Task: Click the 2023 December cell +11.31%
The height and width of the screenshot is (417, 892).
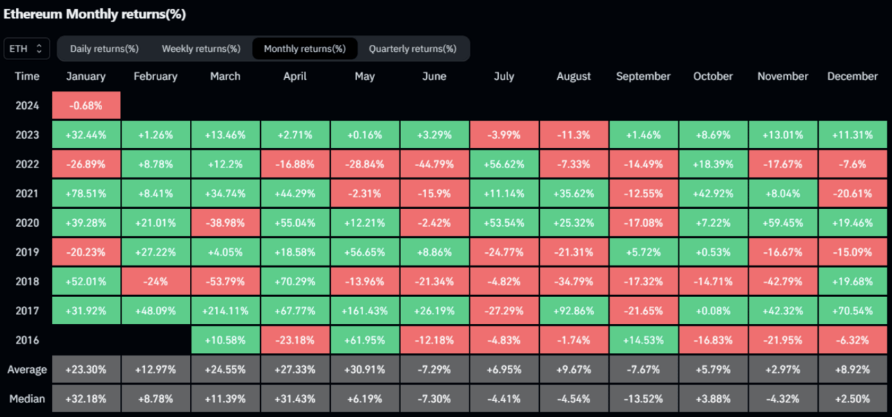Action: (x=853, y=135)
